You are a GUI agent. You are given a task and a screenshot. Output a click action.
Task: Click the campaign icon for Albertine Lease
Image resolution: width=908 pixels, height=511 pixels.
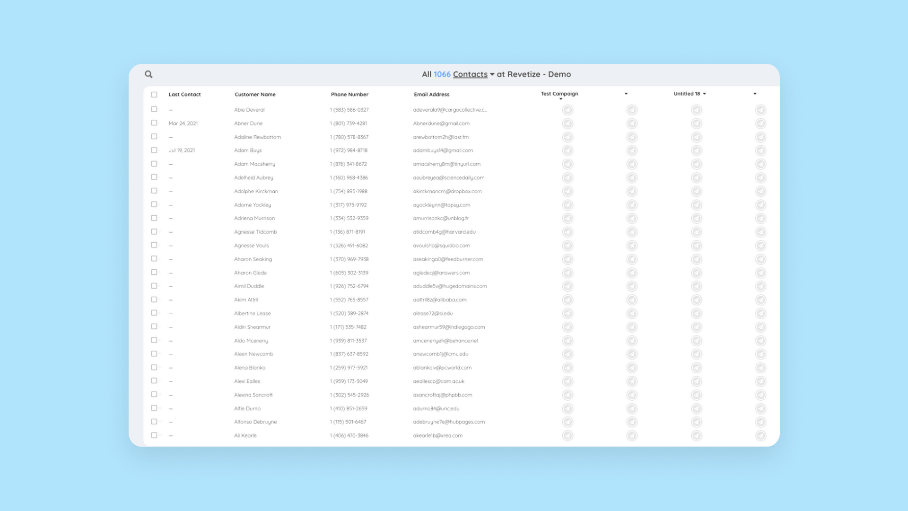coord(567,313)
